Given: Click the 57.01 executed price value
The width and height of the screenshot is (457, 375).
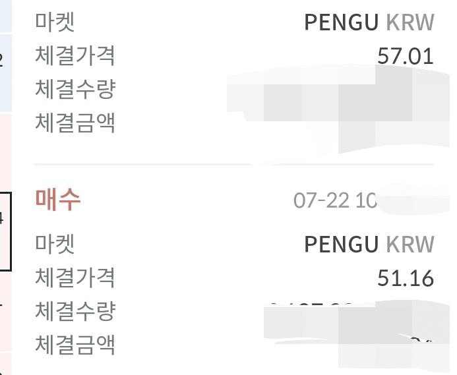Looking at the screenshot, I should (406, 56).
